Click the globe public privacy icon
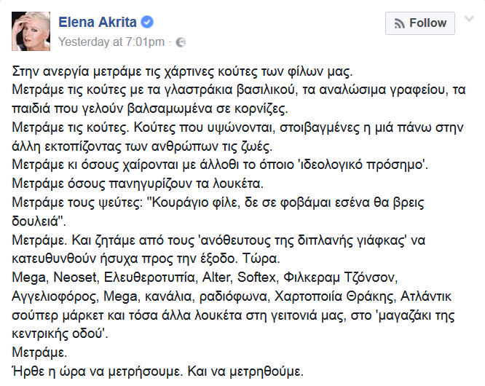 181,42
